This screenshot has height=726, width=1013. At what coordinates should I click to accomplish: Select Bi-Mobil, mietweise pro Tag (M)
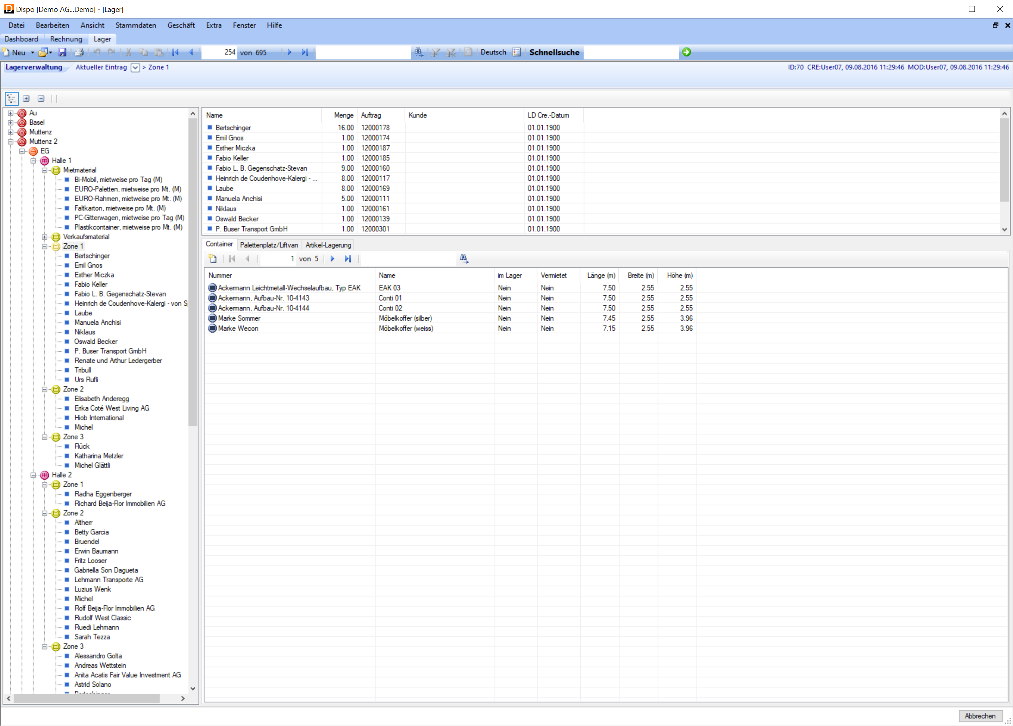point(118,179)
